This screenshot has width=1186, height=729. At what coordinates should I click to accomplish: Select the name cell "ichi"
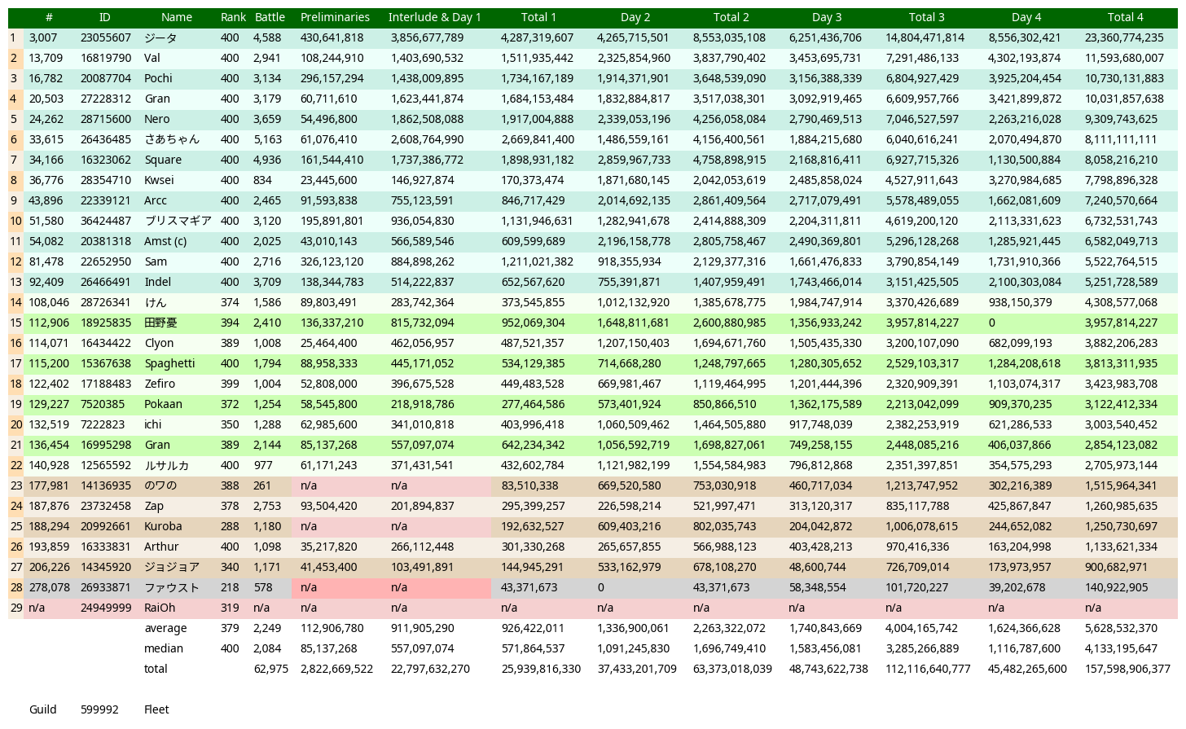click(153, 424)
